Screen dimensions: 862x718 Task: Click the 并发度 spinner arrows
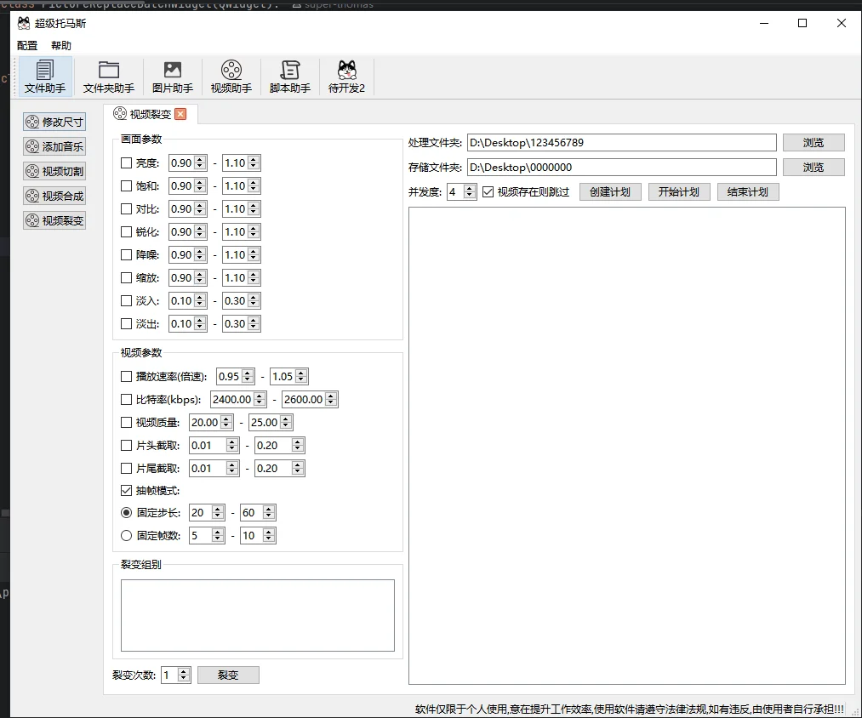(469, 192)
